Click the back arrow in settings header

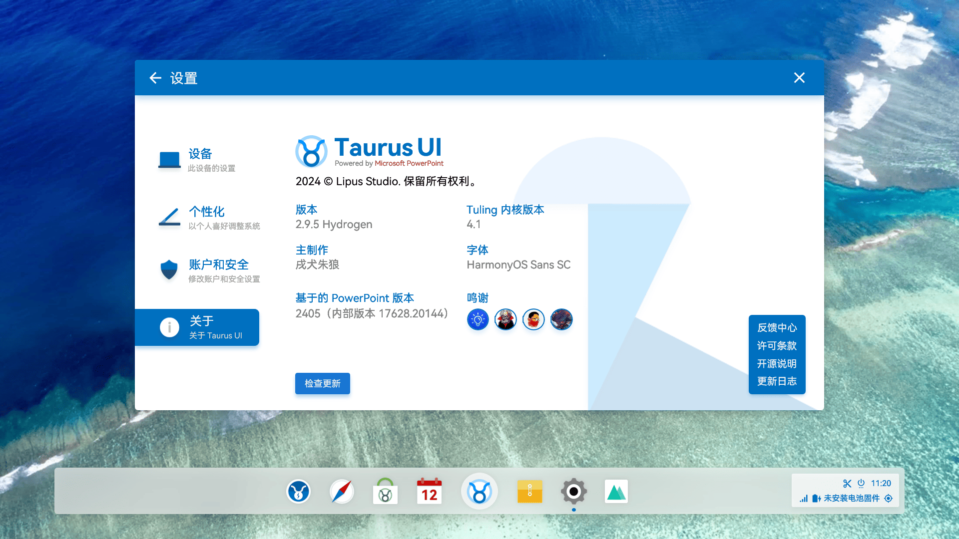(x=155, y=78)
